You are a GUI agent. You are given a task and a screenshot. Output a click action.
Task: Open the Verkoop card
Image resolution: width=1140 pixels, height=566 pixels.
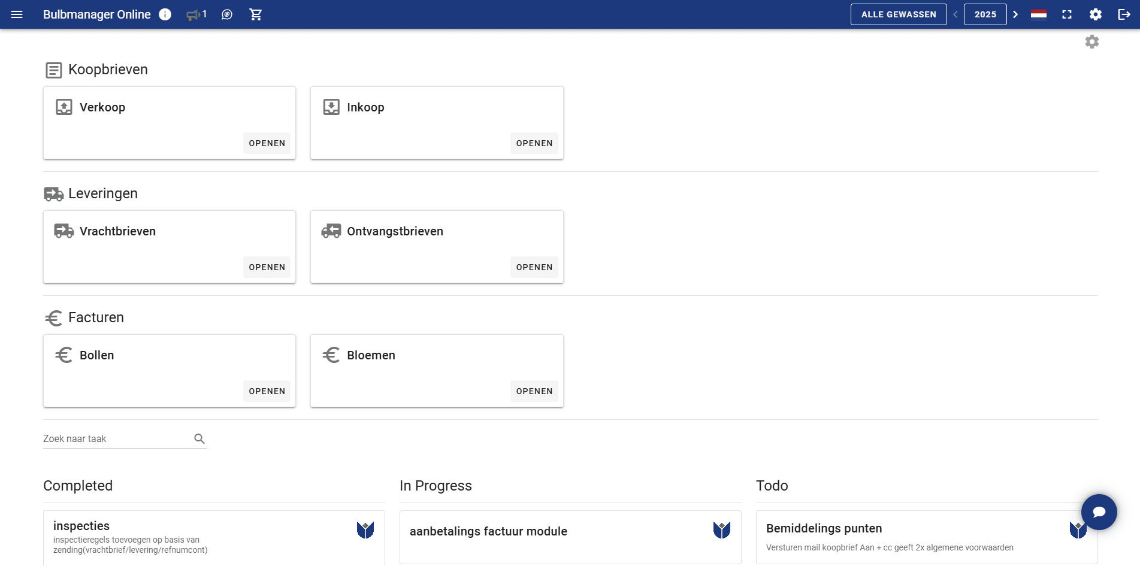click(267, 143)
